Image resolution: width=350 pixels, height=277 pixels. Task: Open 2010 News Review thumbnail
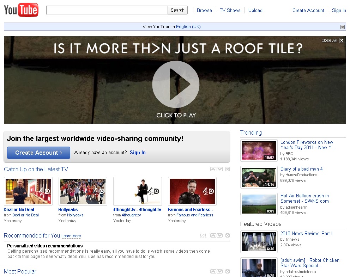[x=259, y=242]
